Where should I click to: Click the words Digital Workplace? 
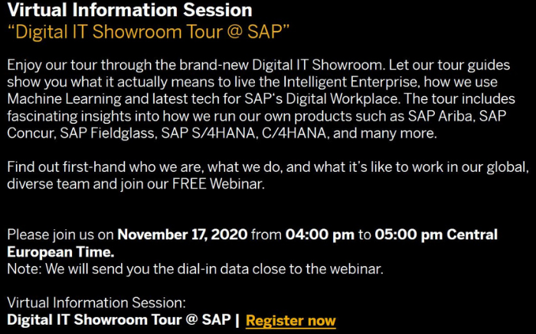click(x=342, y=99)
